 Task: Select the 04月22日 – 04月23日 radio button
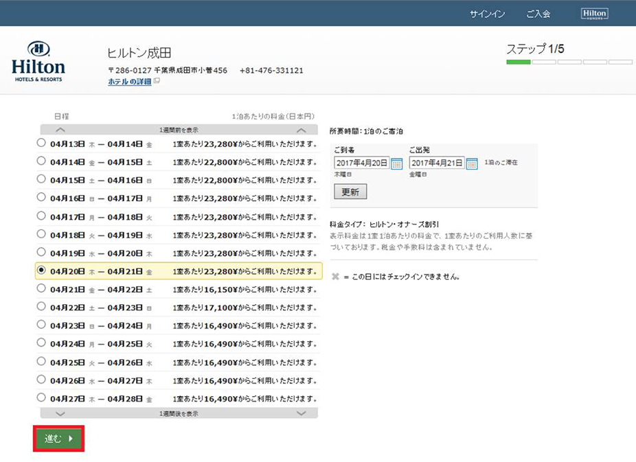pos(41,306)
